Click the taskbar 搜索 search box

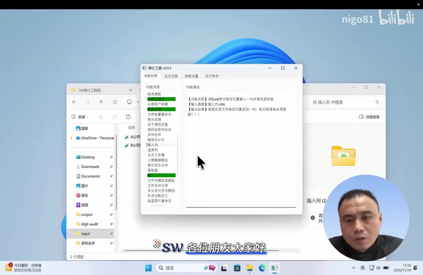click(x=187, y=268)
